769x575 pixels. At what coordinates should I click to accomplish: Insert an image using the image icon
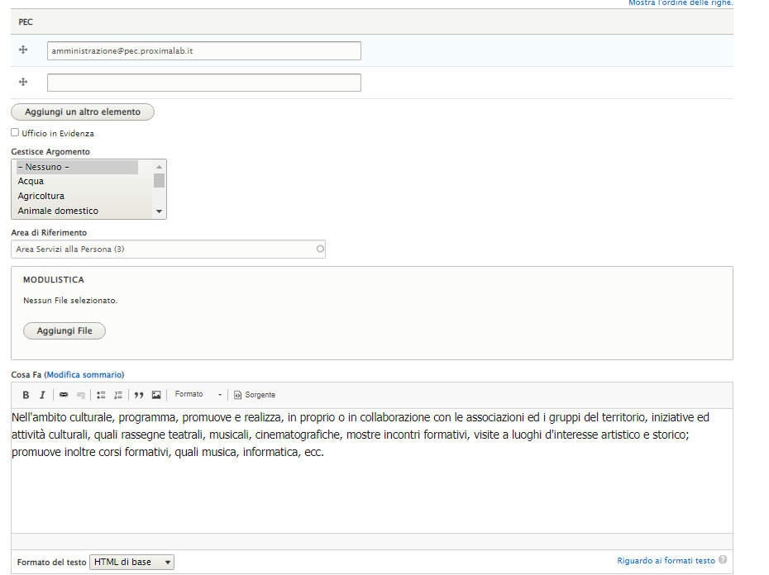[x=156, y=395]
